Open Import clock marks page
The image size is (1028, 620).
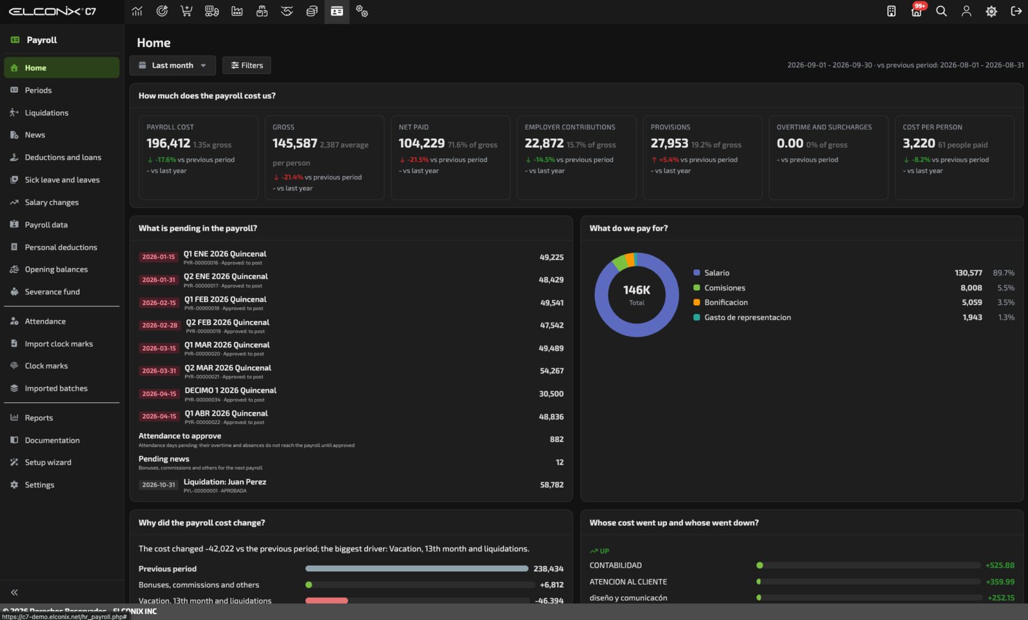click(62, 344)
